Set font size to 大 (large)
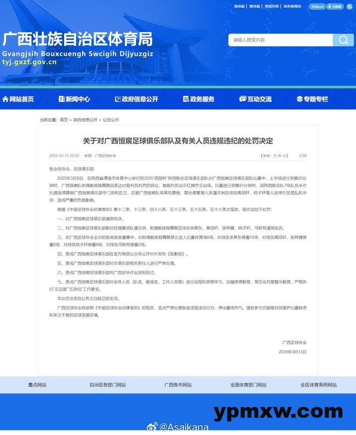Screen dimensions: 356x435 coord(275,155)
